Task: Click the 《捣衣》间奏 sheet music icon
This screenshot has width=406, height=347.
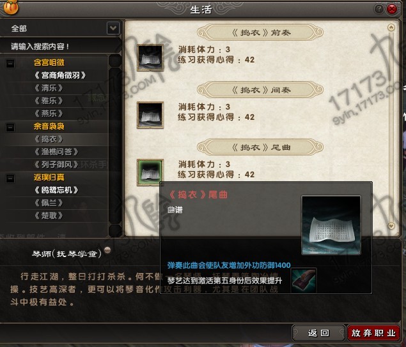Action: coord(150,115)
